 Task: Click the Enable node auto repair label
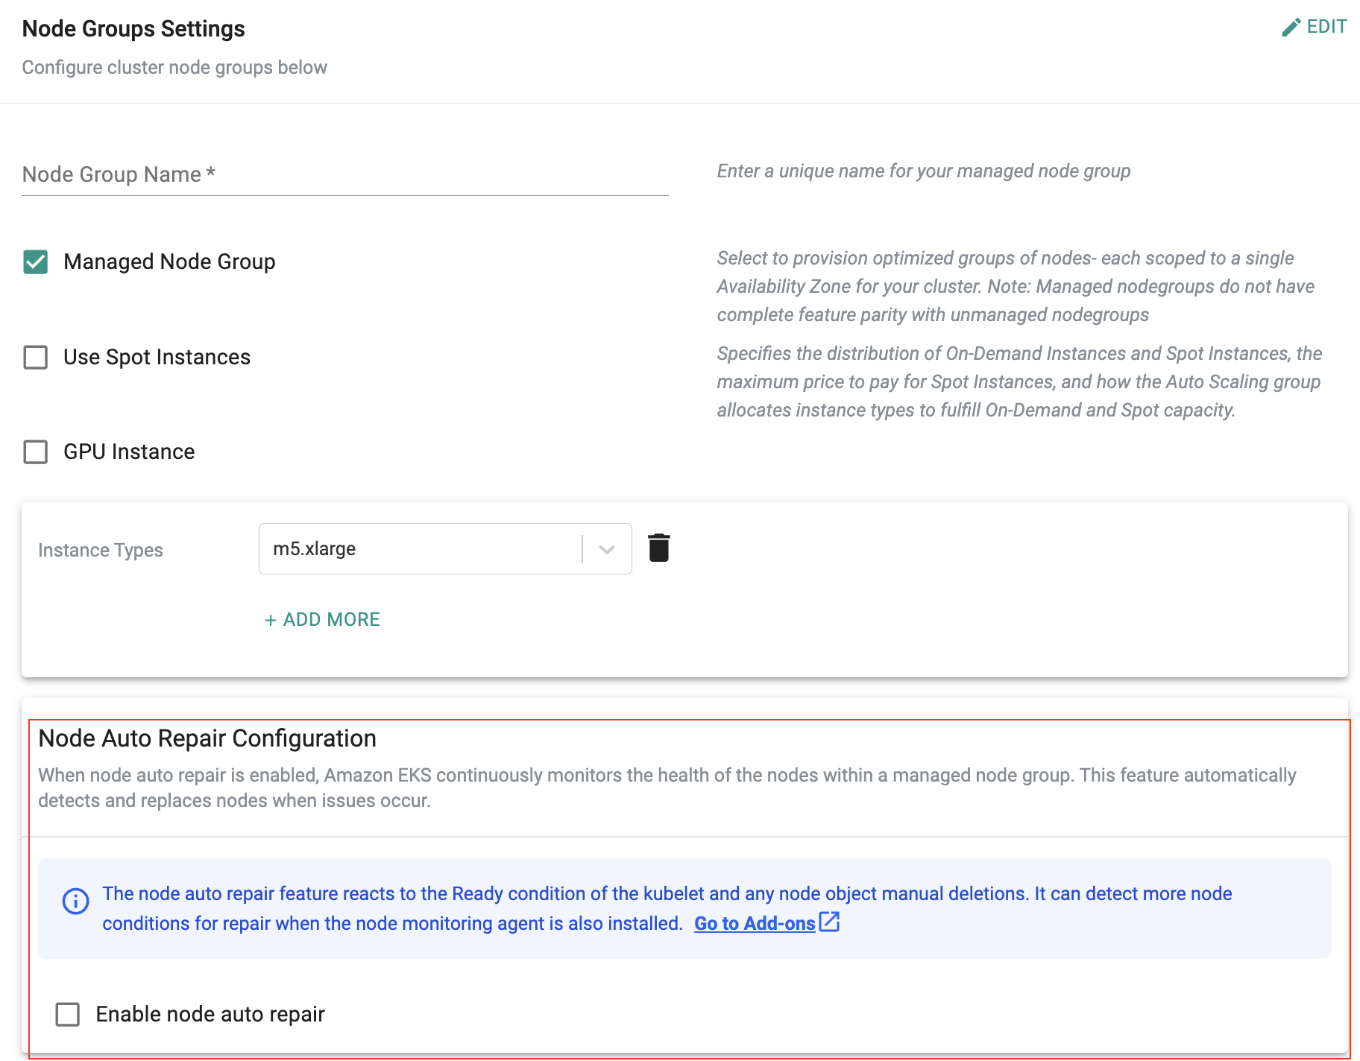point(210,1014)
